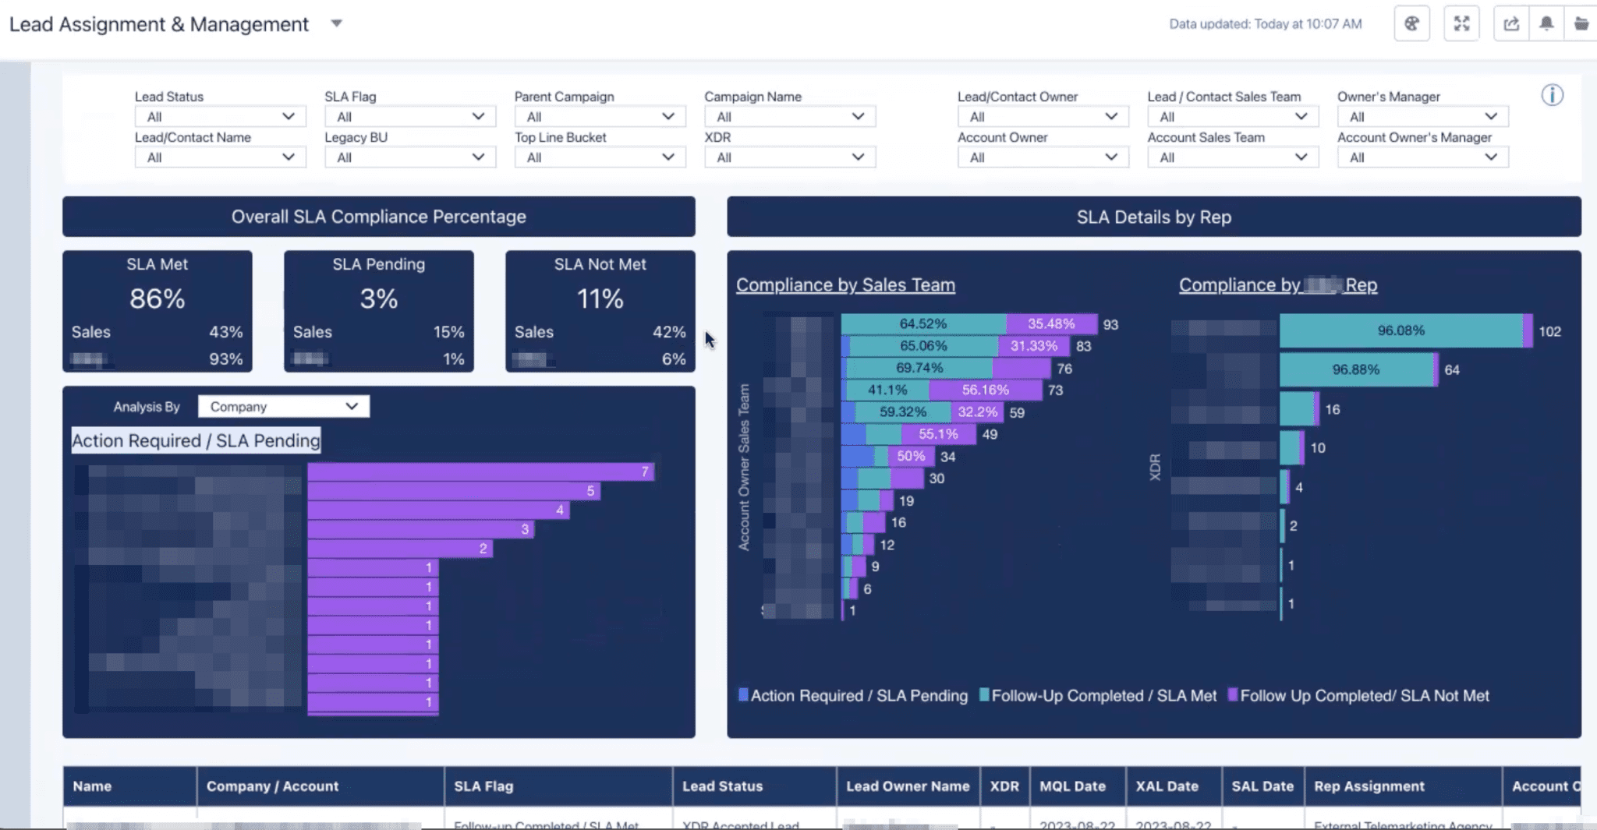This screenshot has height=830, width=1597.
Task: Click the SLA Met percentage card
Action: 158,298
